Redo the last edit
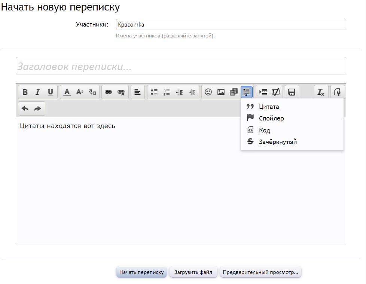Screen dimensions: 366x284 pyautogui.click(x=37, y=109)
